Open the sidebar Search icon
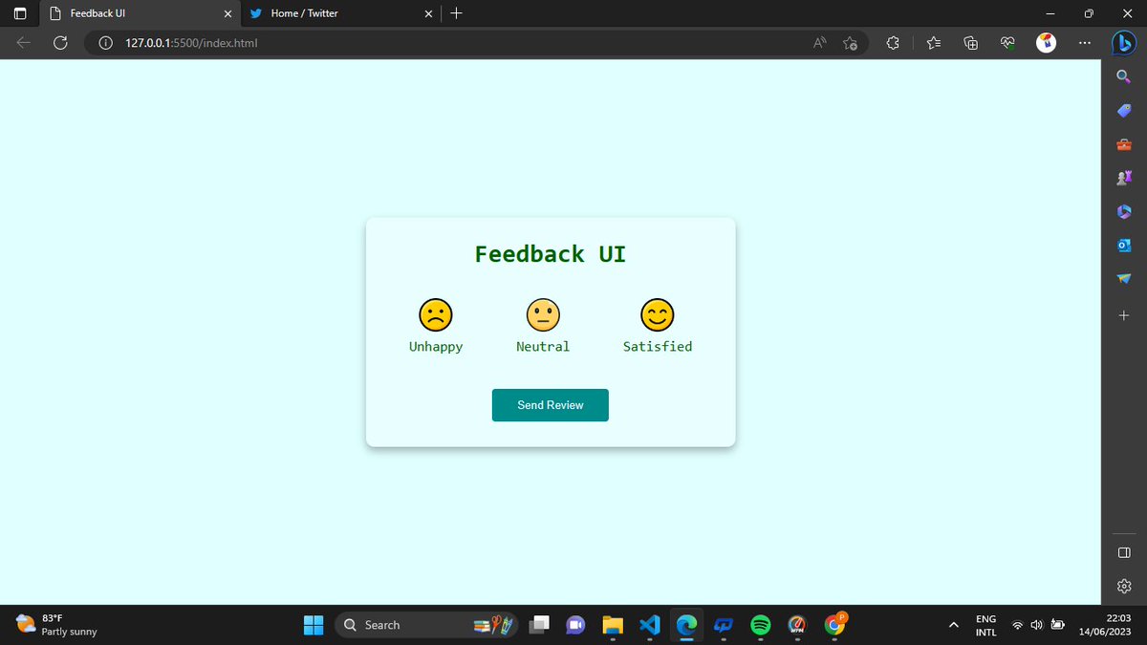Image resolution: width=1147 pixels, height=645 pixels. (x=1124, y=76)
